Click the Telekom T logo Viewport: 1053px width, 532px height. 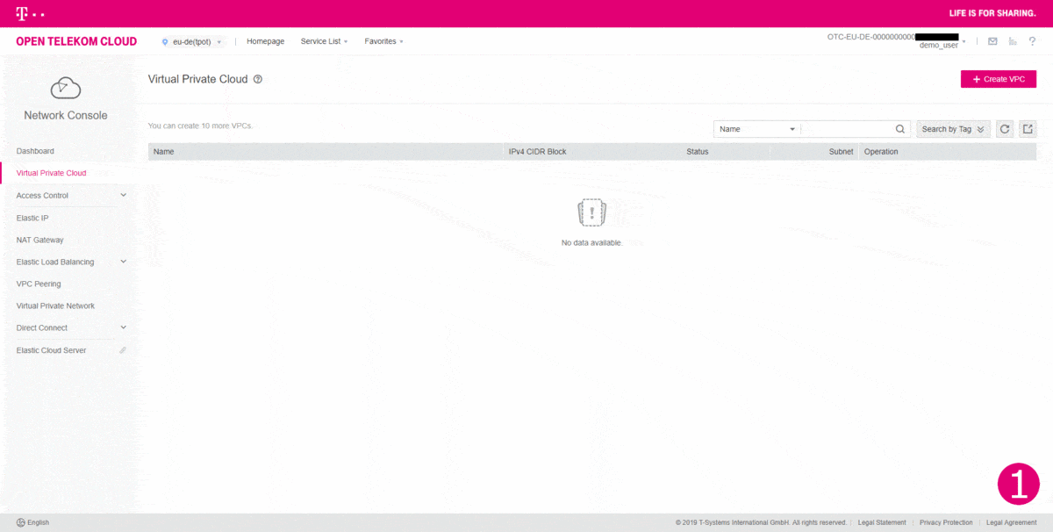coord(22,13)
